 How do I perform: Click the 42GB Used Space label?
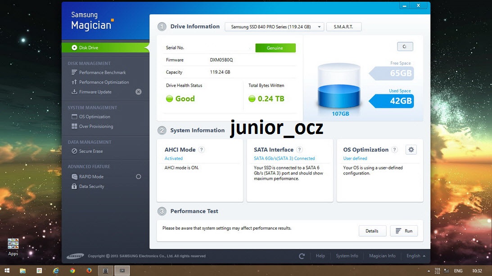(392, 101)
